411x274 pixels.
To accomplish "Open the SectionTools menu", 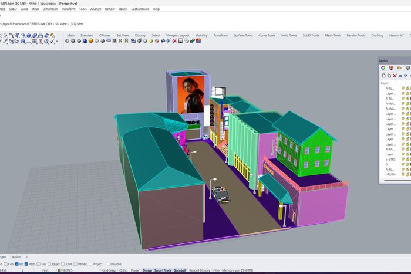I will (140, 9).
